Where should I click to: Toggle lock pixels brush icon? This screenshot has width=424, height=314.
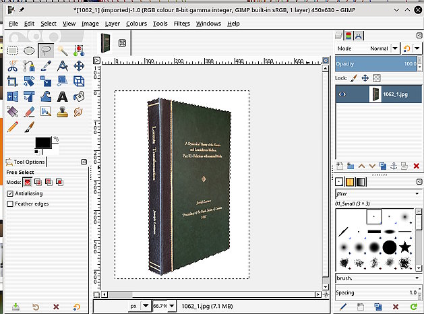click(353, 78)
